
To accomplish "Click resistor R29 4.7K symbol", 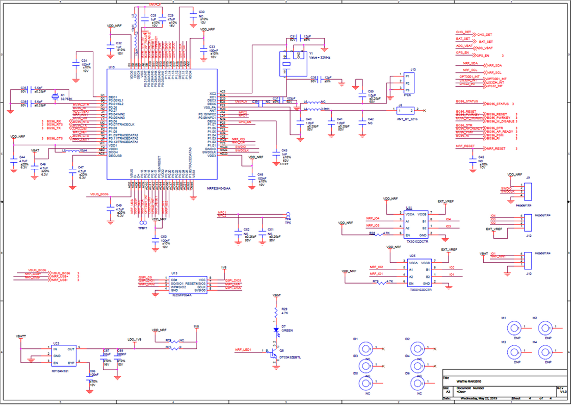I will click(276, 312).
